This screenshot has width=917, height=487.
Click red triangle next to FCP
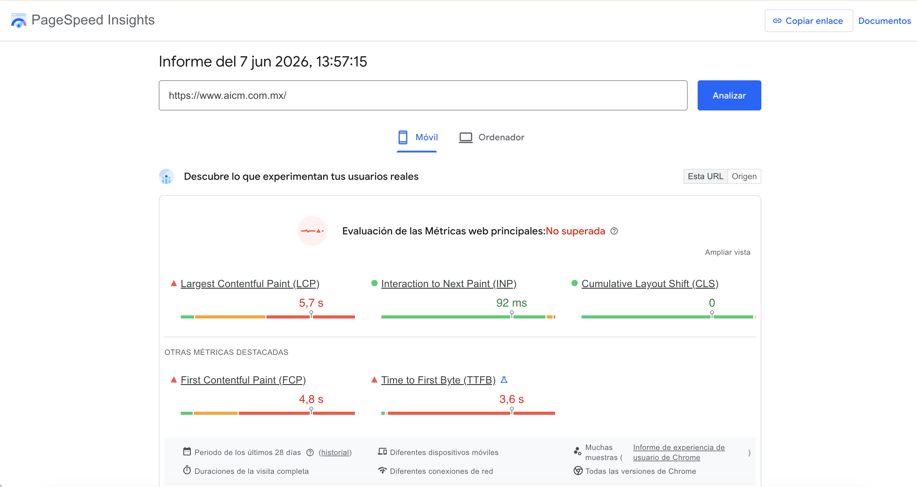(x=174, y=379)
